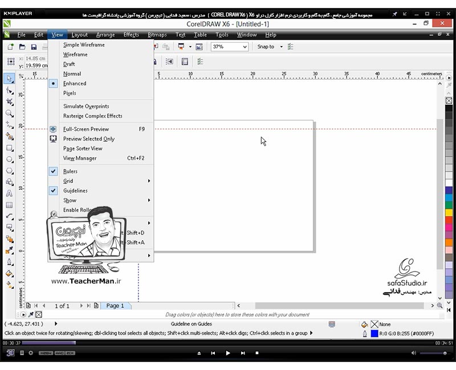Play the video in KMPlayer
Viewport: 456px width, 370px height.
pos(227,353)
